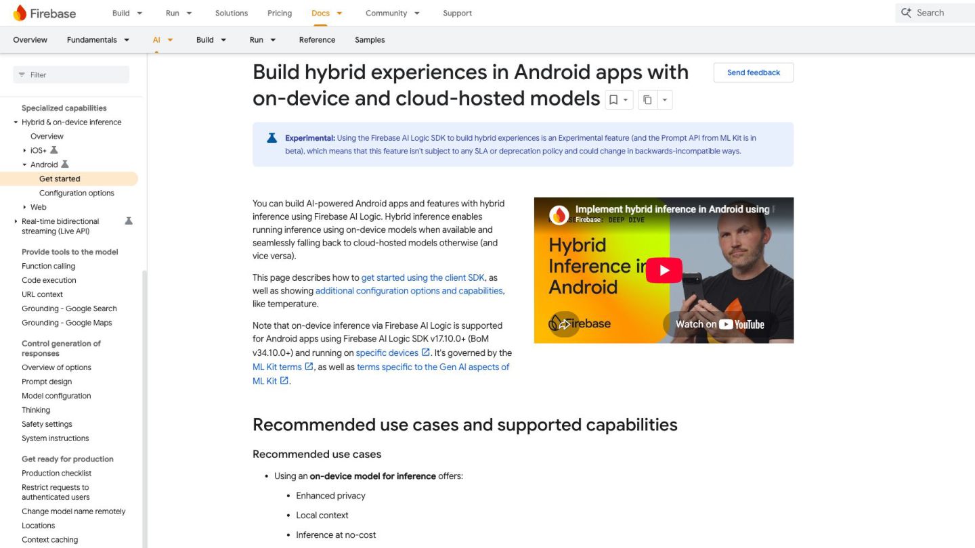Expand the Web tree item
975x548 pixels.
tap(25, 208)
